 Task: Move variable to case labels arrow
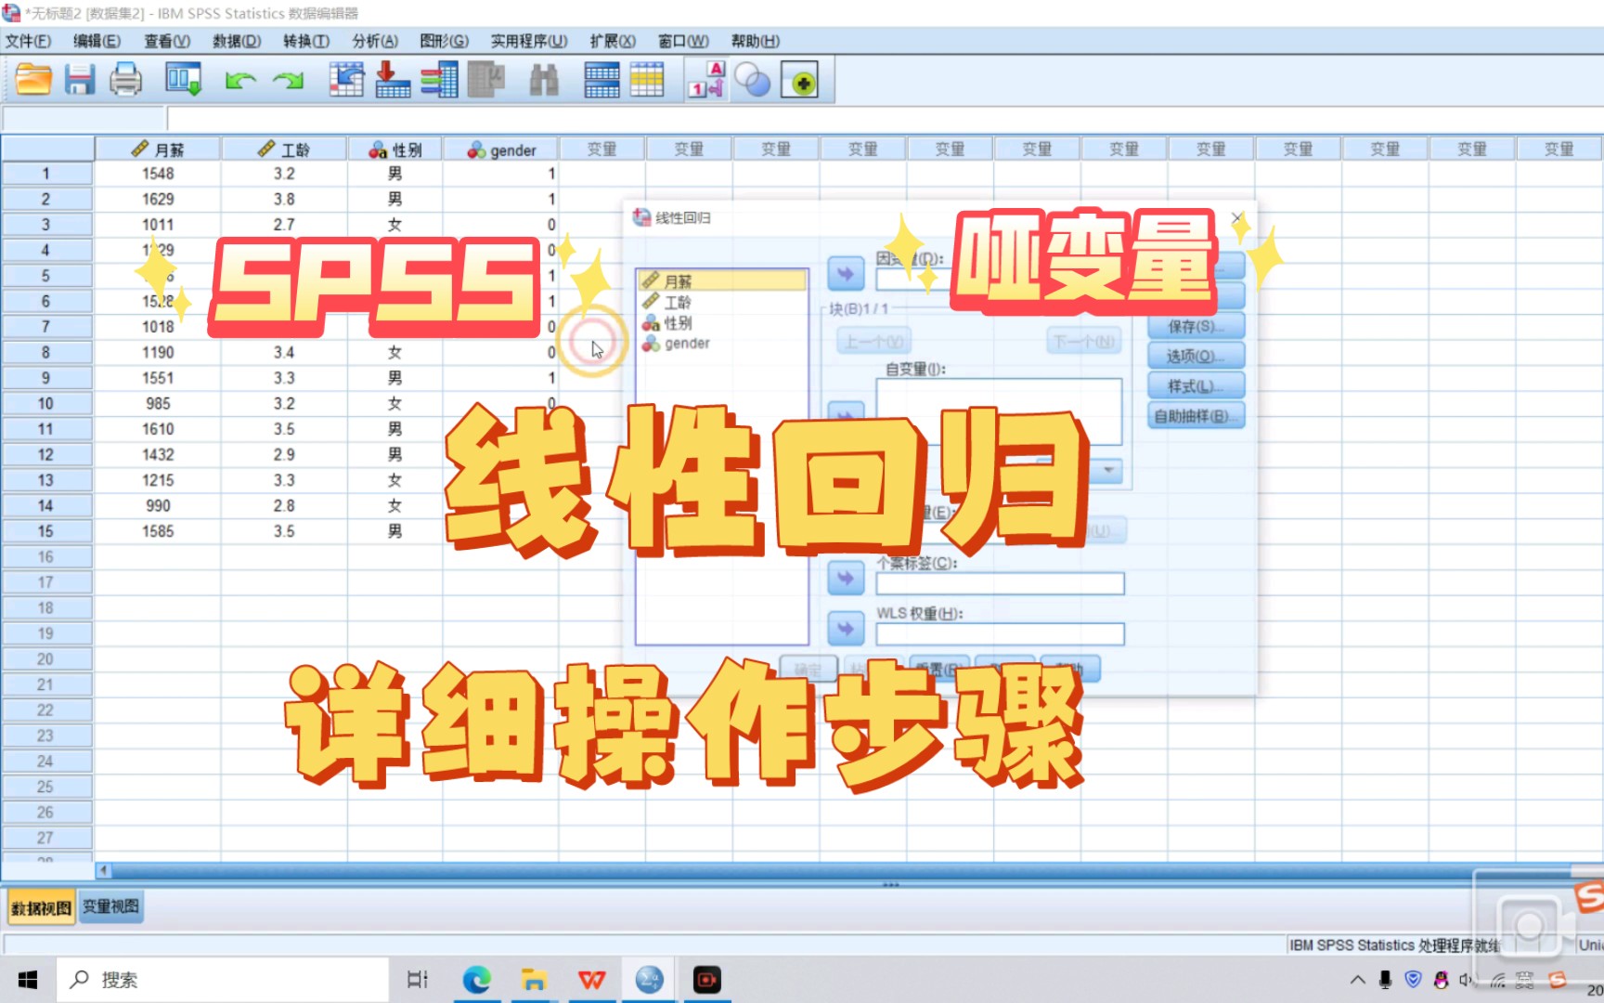(846, 578)
